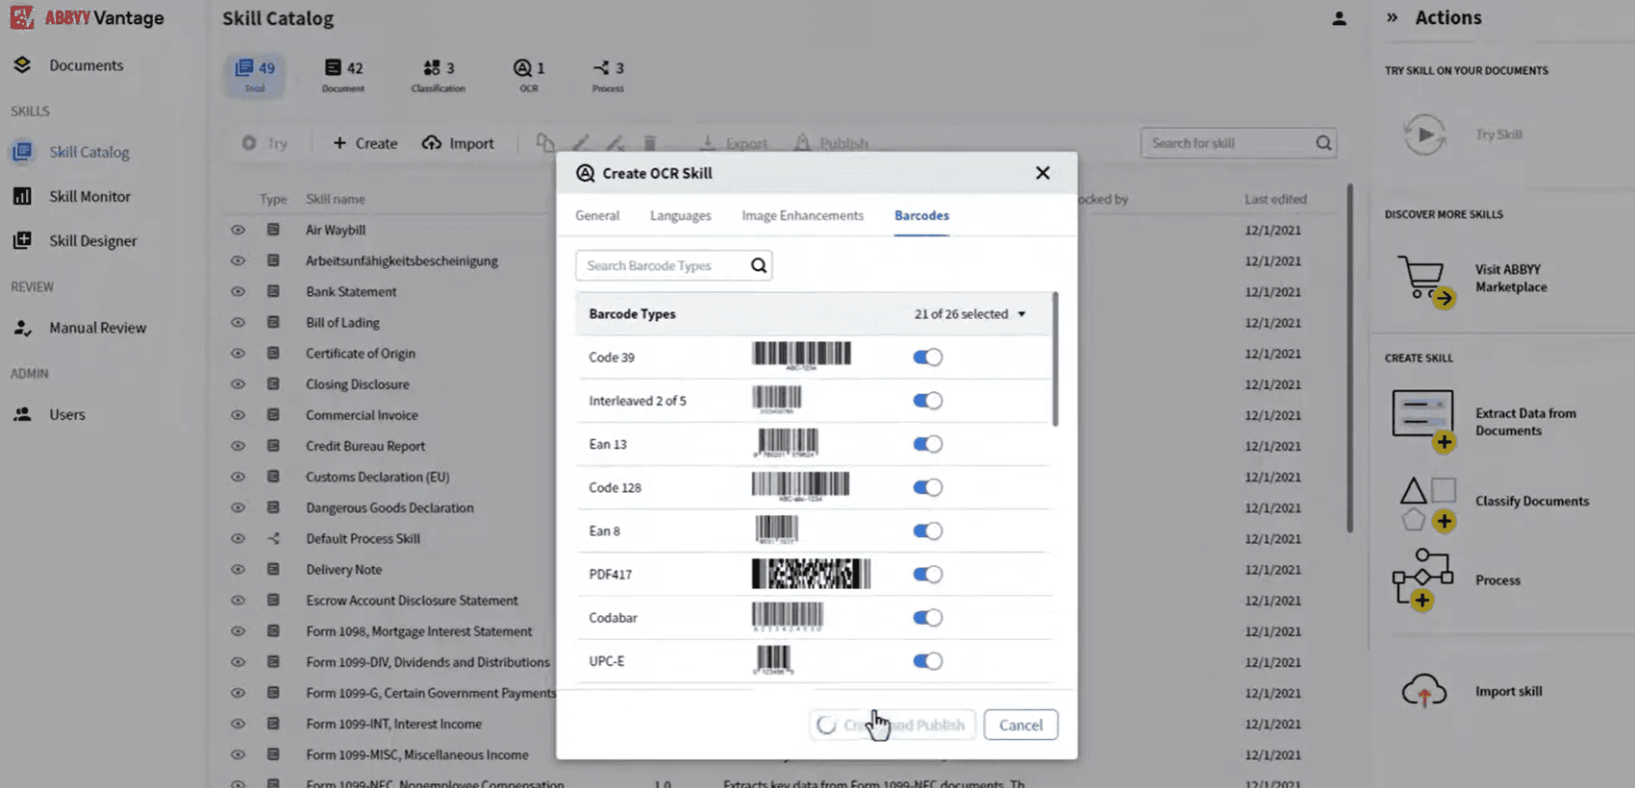Image resolution: width=1635 pixels, height=788 pixels.
Task: Close the Create OCR Skill dialog
Action: click(1043, 173)
